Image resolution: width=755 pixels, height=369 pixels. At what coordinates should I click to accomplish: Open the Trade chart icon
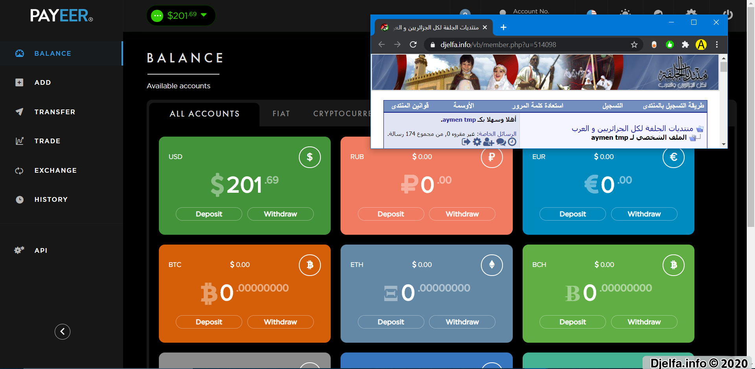[x=19, y=141]
